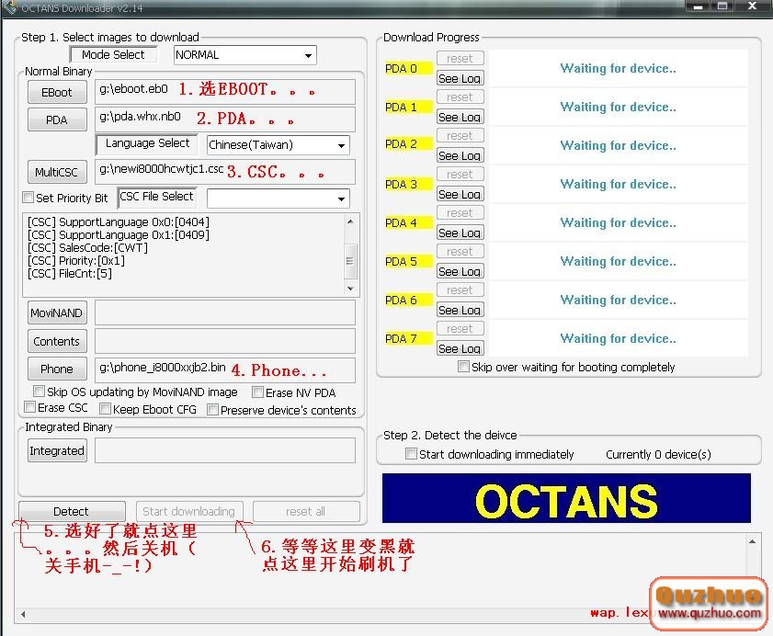Open See Log for PDA 1
Screen dimensions: 773x636
460,117
